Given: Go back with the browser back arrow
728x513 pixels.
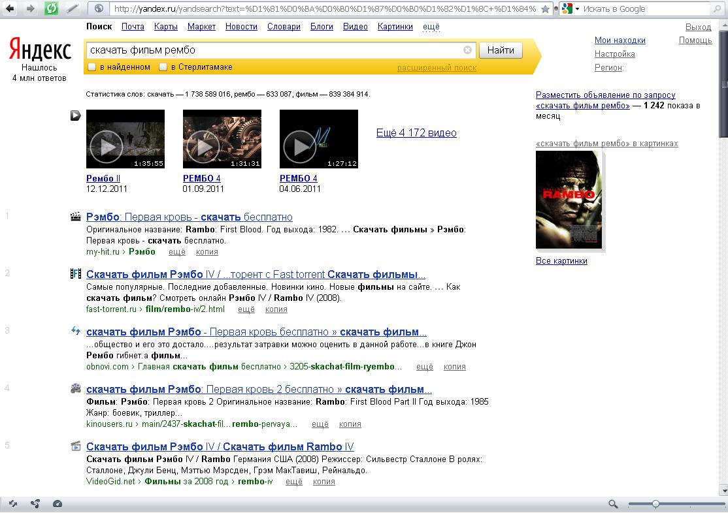Looking at the screenshot, I should [x=10, y=8].
